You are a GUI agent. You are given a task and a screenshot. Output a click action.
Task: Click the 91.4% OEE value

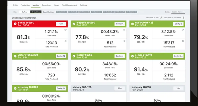141,69
